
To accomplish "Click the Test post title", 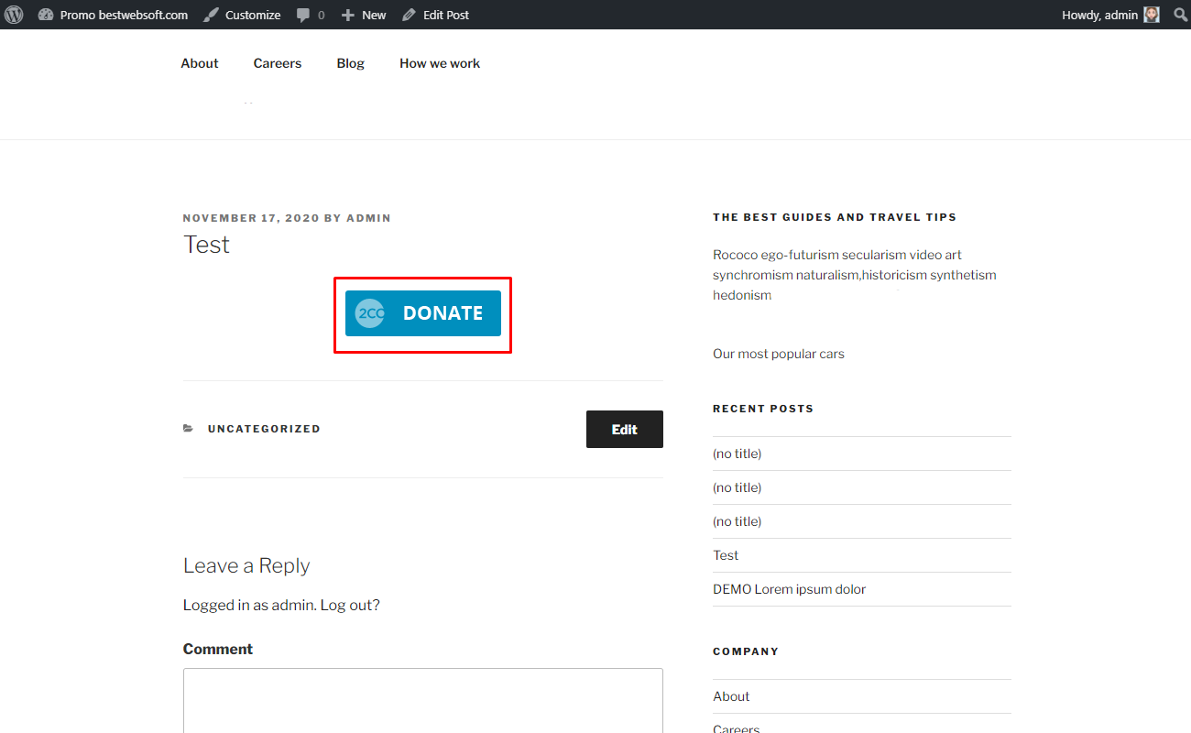I will [x=207, y=245].
